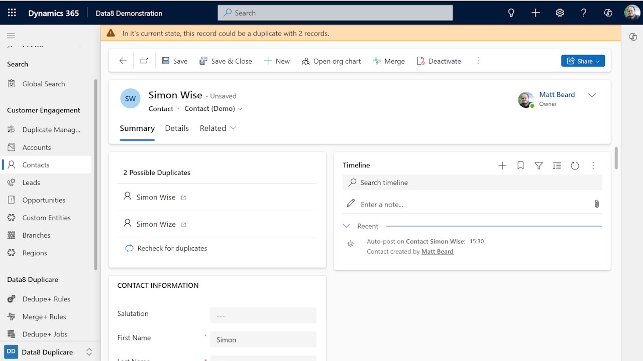Open the Simon Wize possible duplicate
The image size is (643, 361).
pos(156,225)
